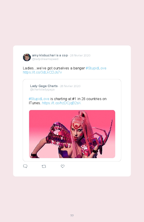Open the Lady Gaga Charts account name

click(44, 86)
